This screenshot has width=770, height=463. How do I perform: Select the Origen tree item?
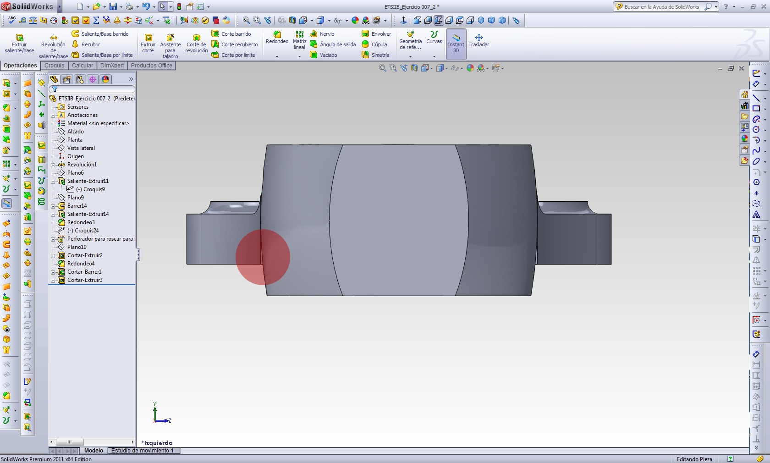[x=71, y=156]
